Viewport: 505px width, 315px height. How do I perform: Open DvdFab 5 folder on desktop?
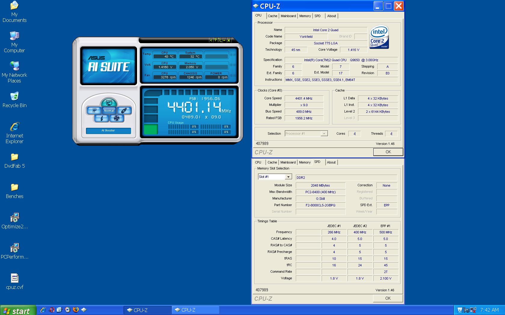[14, 160]
